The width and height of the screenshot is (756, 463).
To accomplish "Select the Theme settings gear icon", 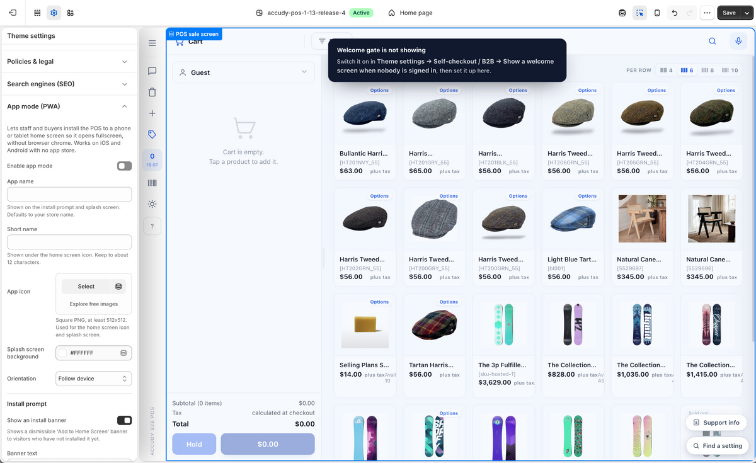I will tap(54, 13).
